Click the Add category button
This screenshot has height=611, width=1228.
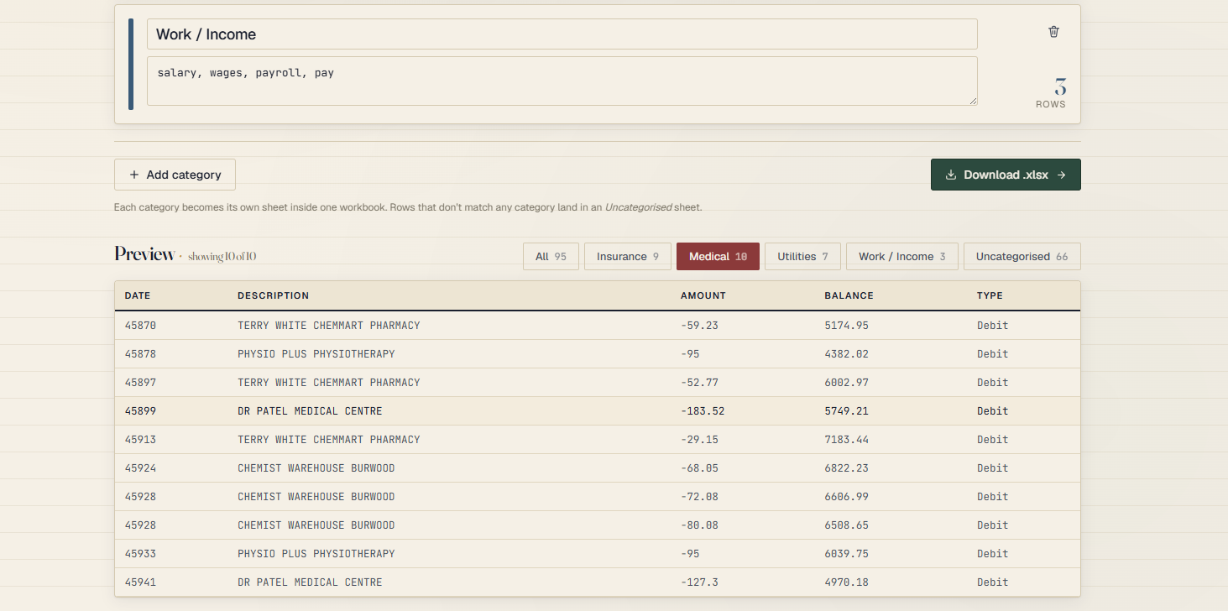coord(175,175)
